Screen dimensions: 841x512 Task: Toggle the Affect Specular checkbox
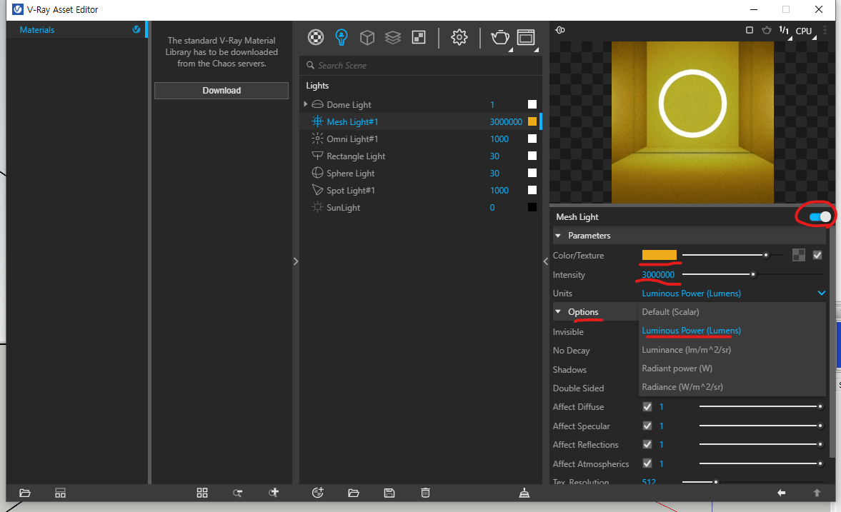click(x=647, y=426)
